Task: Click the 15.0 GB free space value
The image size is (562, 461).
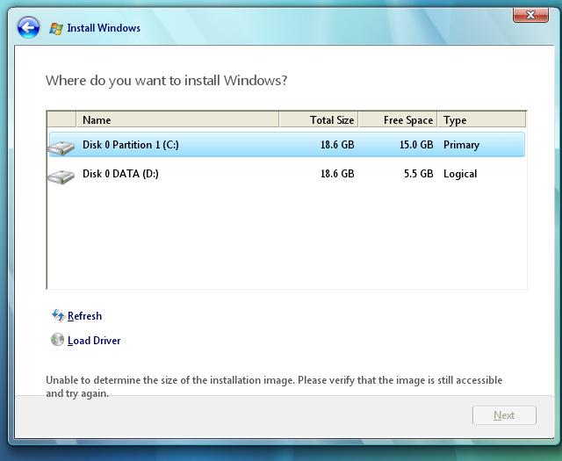Action: pyautogui.click(x=416, y=145)
